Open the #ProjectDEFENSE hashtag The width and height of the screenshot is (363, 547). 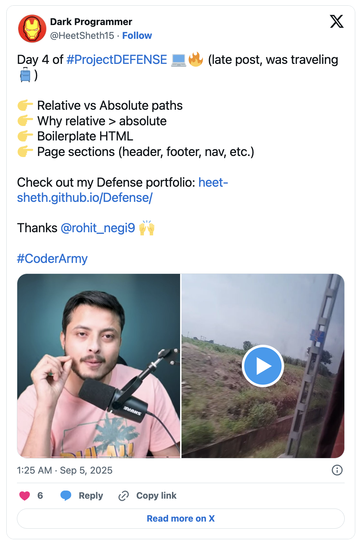pos(117,60)
